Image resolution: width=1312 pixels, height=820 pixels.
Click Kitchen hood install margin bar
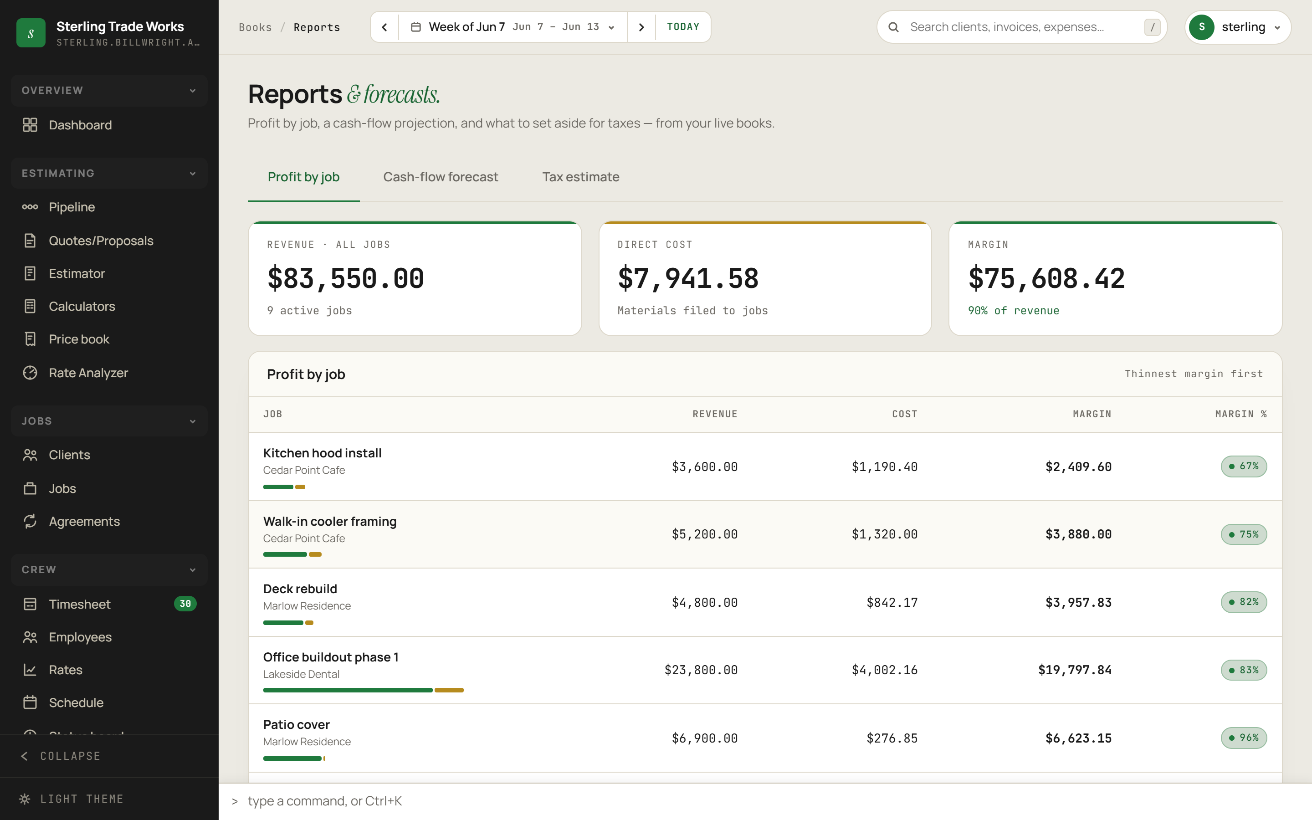[x=284, y=487]
